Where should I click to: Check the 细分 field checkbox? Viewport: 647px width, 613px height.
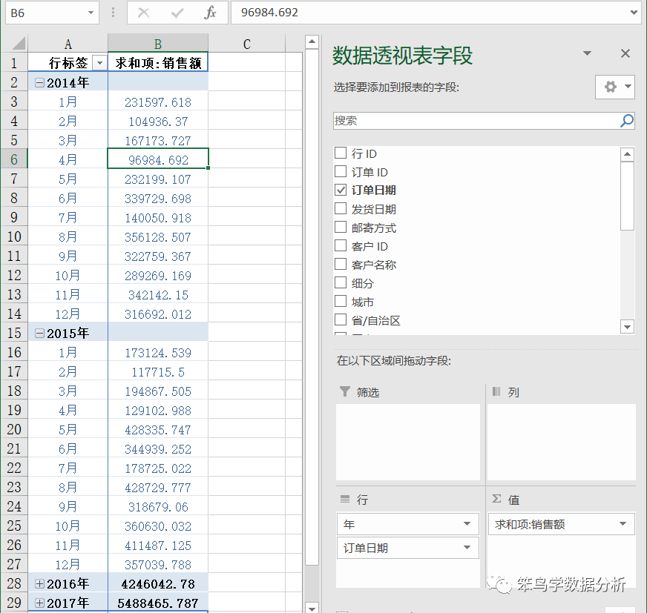pos(341,282)
